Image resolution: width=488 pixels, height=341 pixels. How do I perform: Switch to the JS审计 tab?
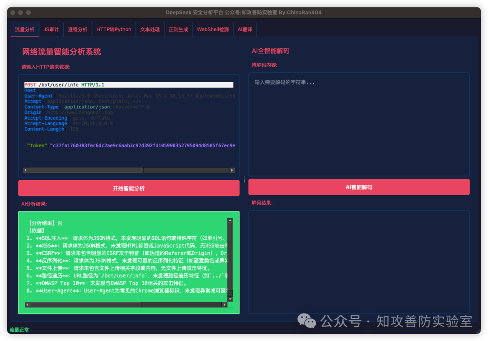tap(51, 29)
